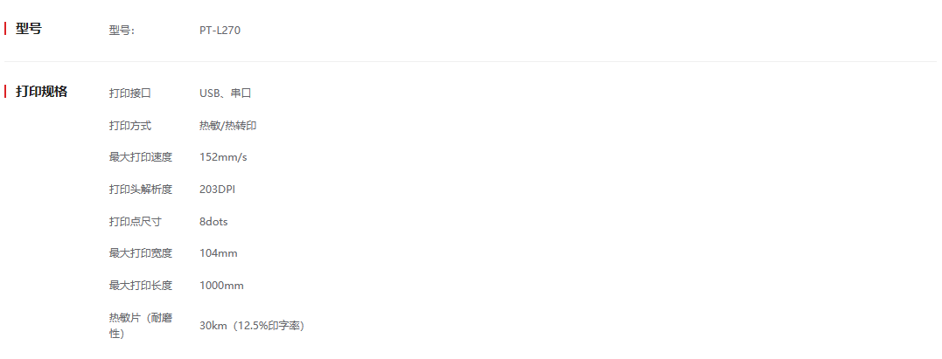Click the 1000mm length value
The image size is (942, 359).
[221, 286]
